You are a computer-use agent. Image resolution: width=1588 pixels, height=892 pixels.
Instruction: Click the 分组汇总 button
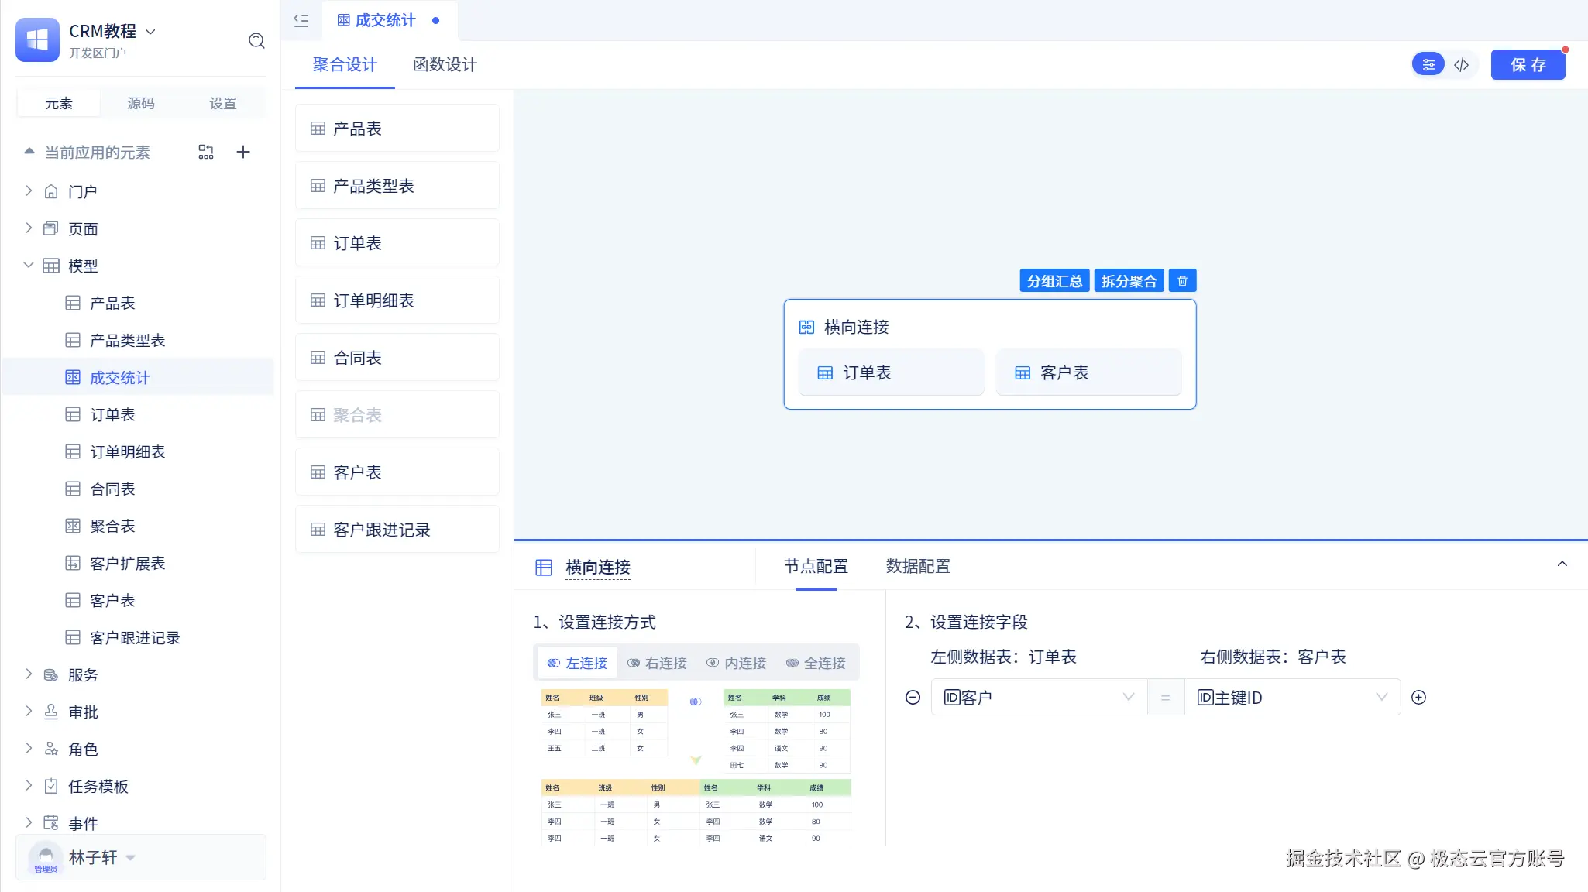click(1054, 281)
